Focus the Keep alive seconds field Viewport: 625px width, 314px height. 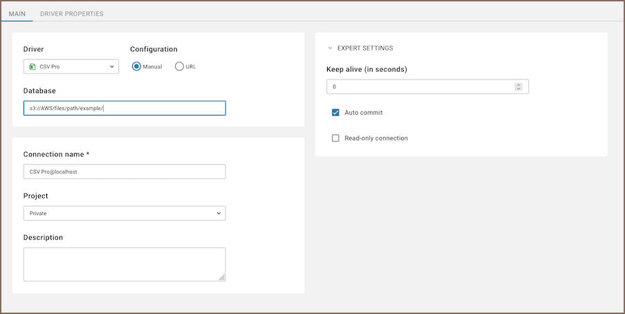(x=420, y=87)
